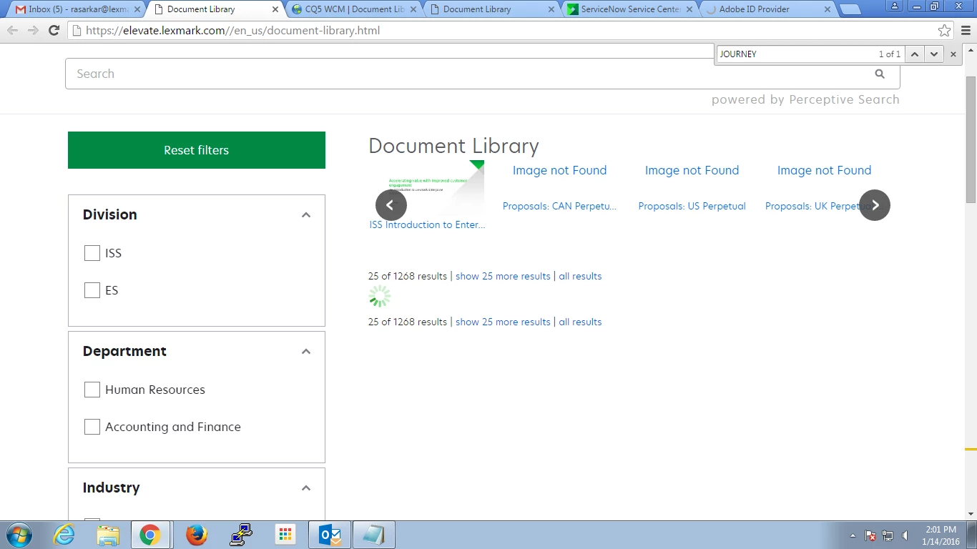Close the find bar
The height and width of the screenshot is (549, 977).
point(953,54)
